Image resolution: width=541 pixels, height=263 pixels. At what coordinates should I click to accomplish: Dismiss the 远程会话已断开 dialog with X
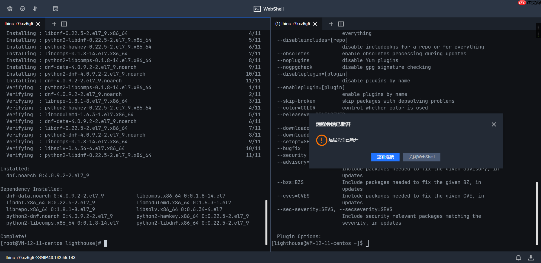tap(494, 124)
